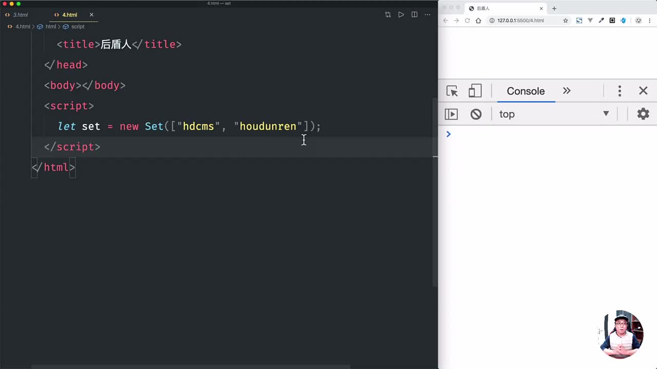Toggle the device toolbar in DevTools
657x369 pixels.
coord(475,91)
